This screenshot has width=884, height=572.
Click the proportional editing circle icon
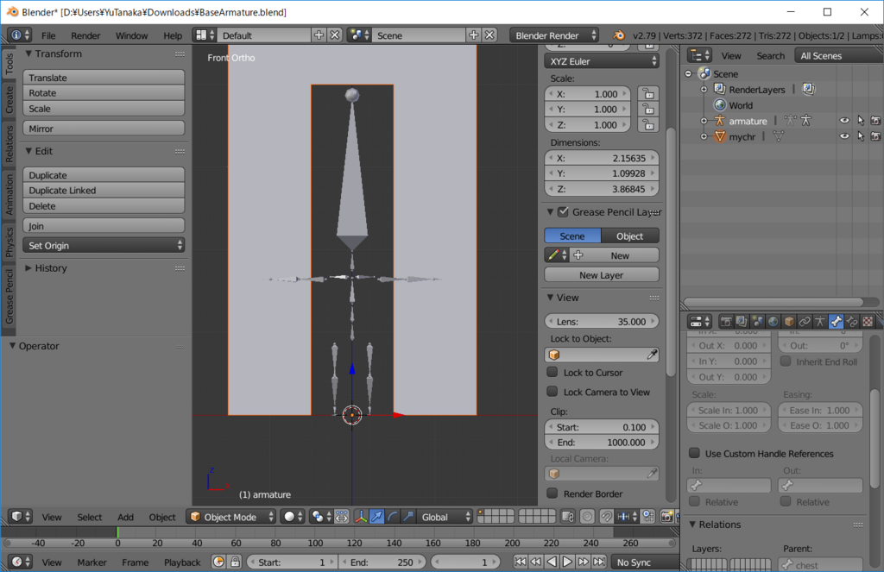pyautogui.click(x=587, y=517)
